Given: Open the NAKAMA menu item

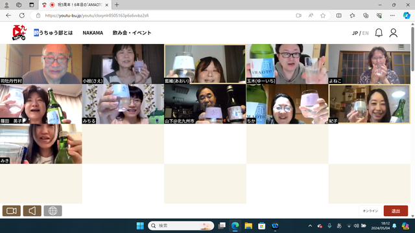Looking at the screenshot, I should pyautogui.click(x=93, y=33).
